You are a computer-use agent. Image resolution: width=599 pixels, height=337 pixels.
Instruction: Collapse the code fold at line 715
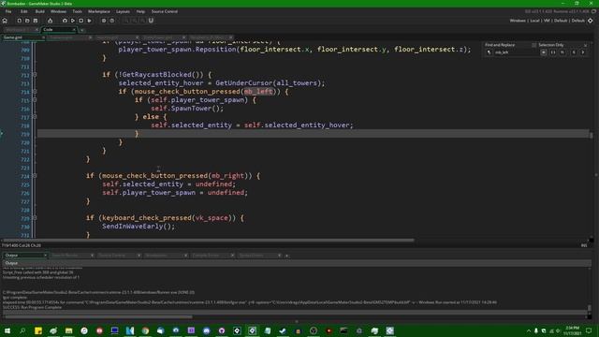pyautogui.click(x=35, y=100)
